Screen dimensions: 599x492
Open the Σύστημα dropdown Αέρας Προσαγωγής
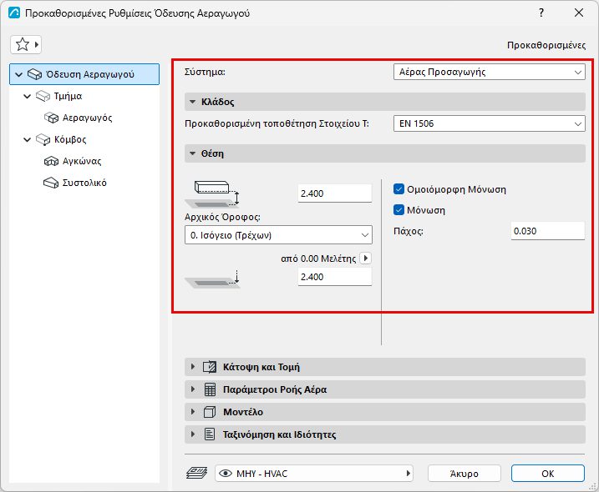[490, 72]
